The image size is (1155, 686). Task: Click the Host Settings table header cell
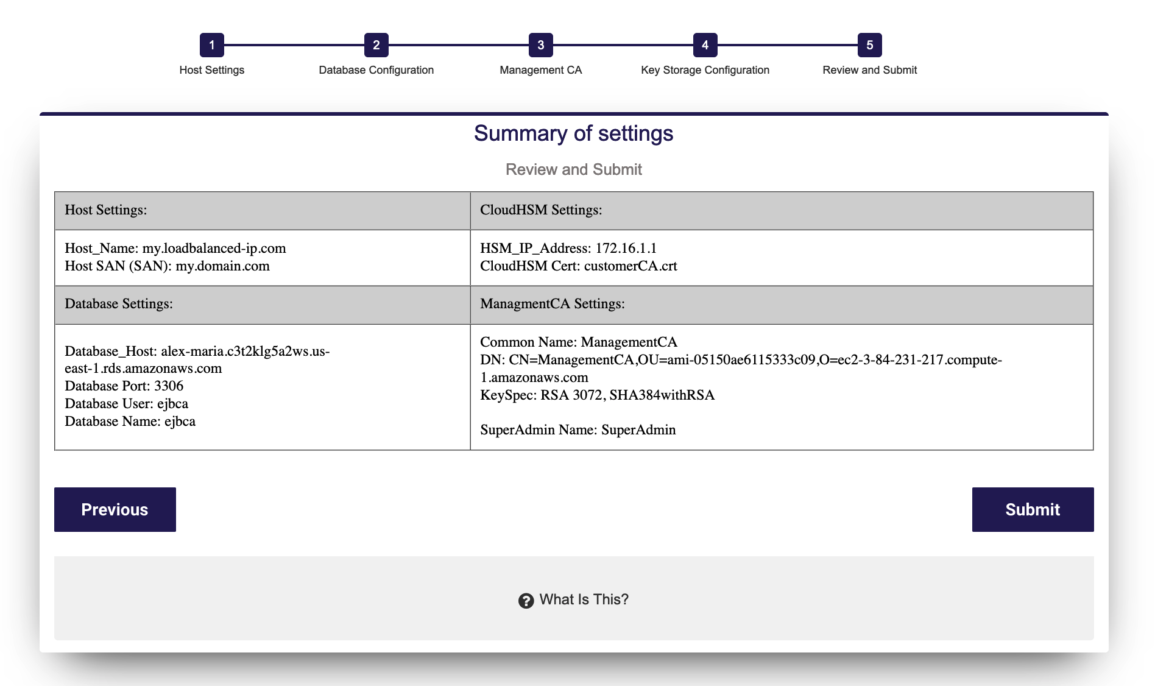click(262, 210)
